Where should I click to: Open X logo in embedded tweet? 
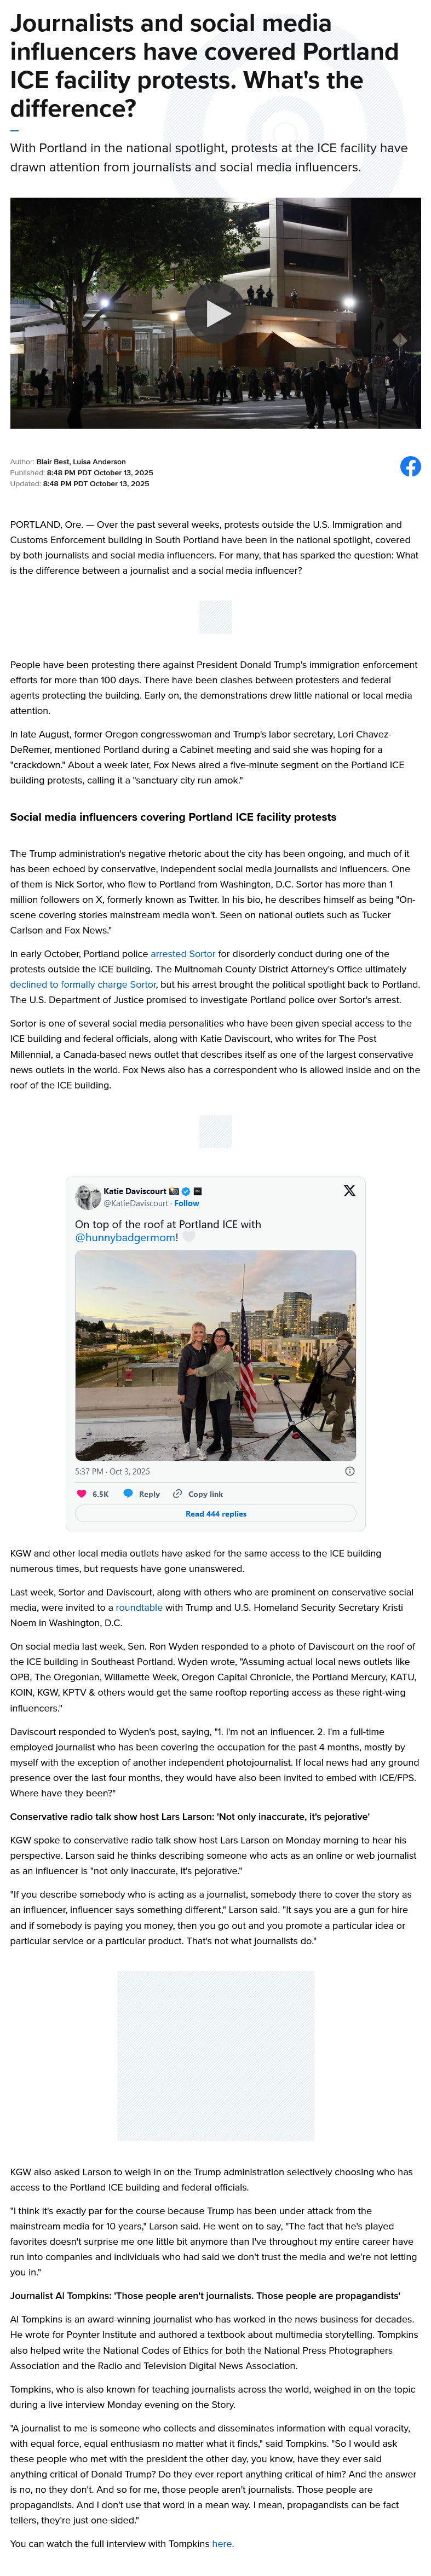coord(349,1190)
